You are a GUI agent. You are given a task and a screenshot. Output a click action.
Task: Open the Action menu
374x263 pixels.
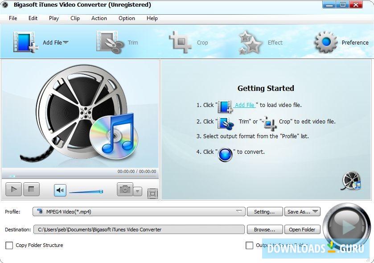[x=99, y=18]
